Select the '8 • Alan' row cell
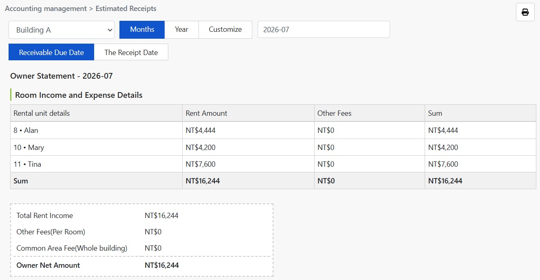The image size is (540, 280). tap(96, 130)
